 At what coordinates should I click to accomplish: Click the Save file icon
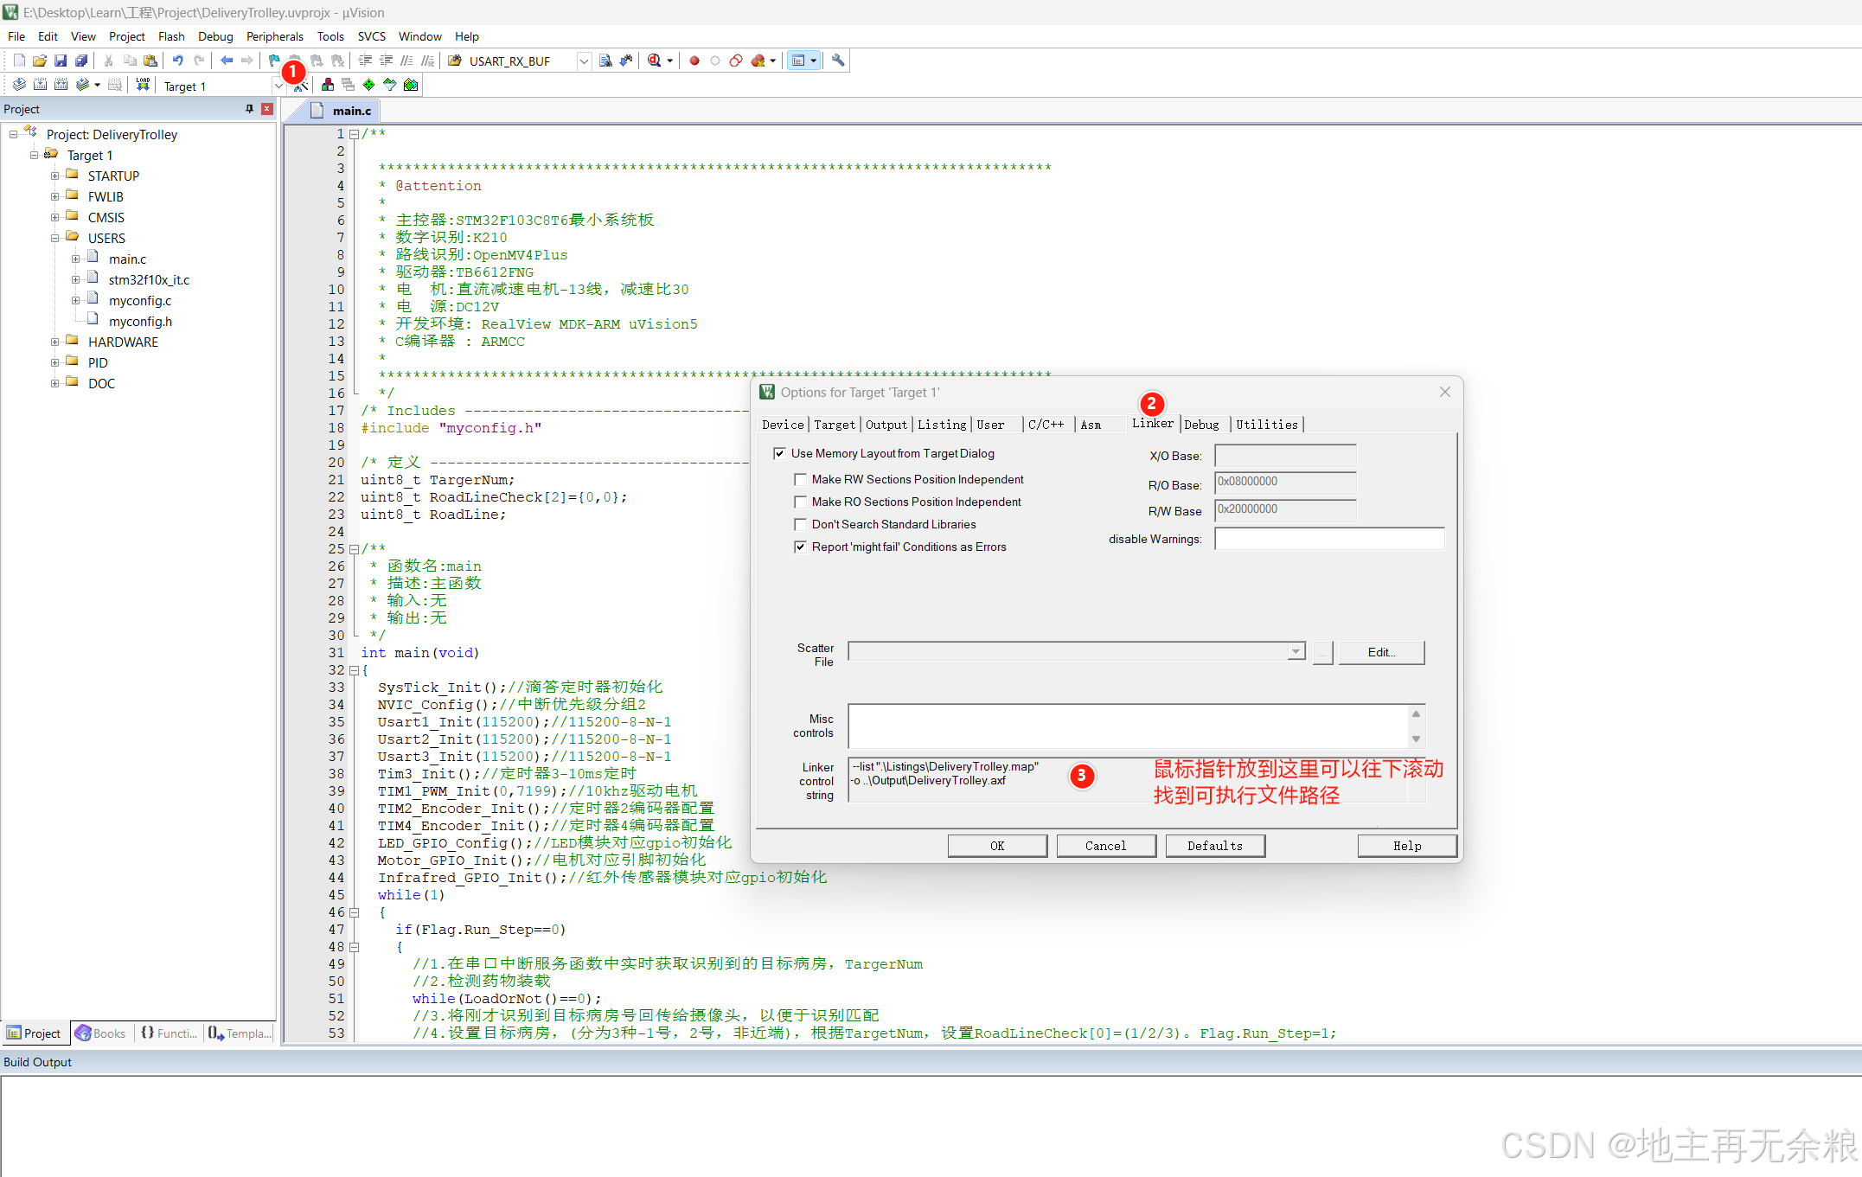click(61, 61)
